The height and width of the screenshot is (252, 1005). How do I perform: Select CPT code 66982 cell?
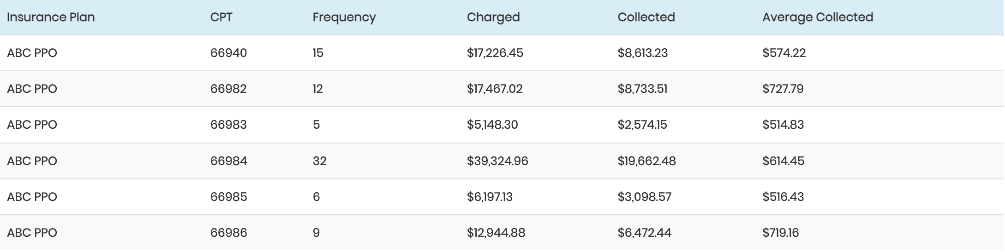(x=228, y=89)
